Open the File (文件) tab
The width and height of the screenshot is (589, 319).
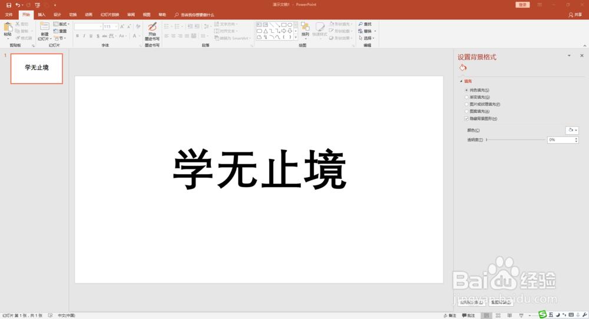pyautogui.click(x=9, y=15)
